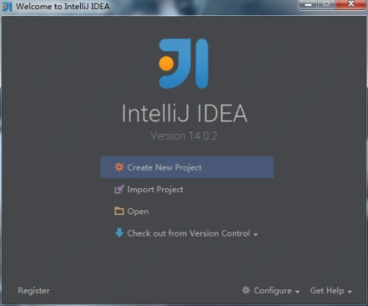The image size is (368, 306).
Task: Click the blue down-arrow checkout icon
Action: (x=119, y=233)
